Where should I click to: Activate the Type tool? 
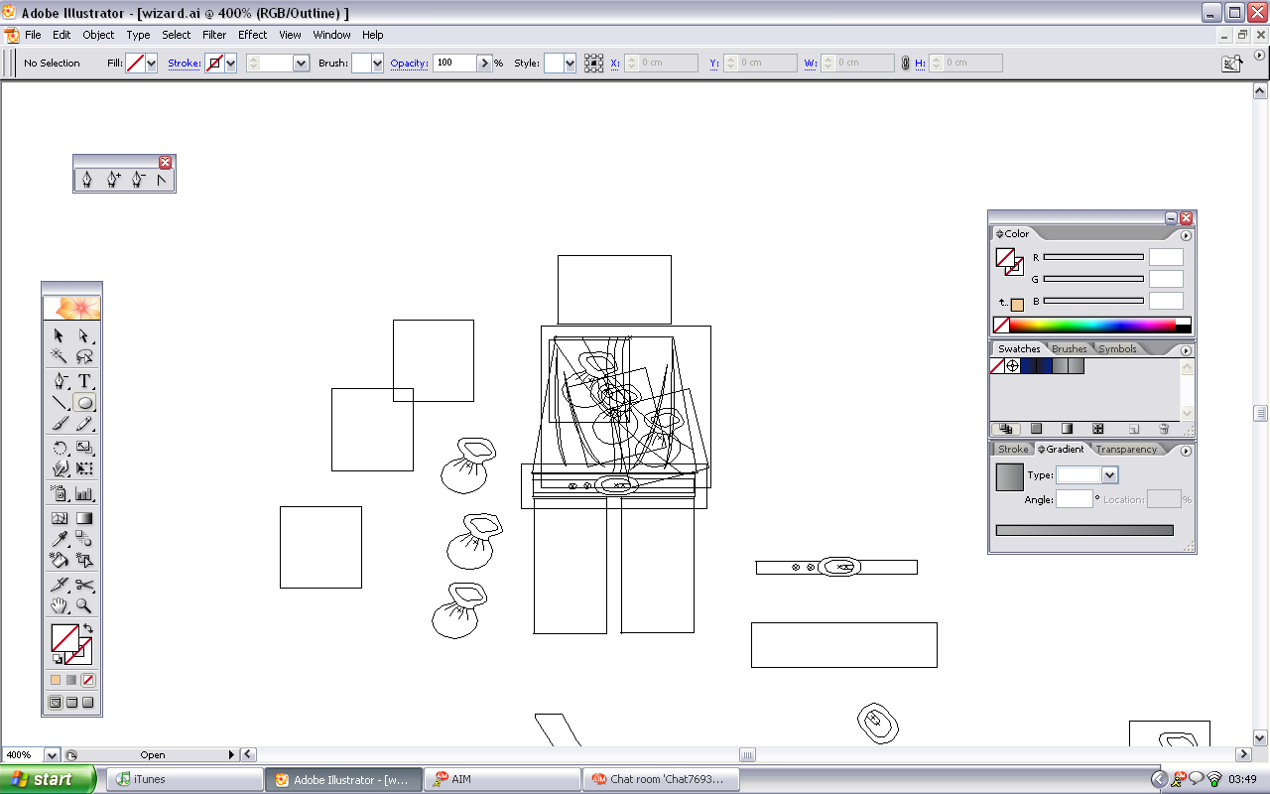[x=84, y=380]
